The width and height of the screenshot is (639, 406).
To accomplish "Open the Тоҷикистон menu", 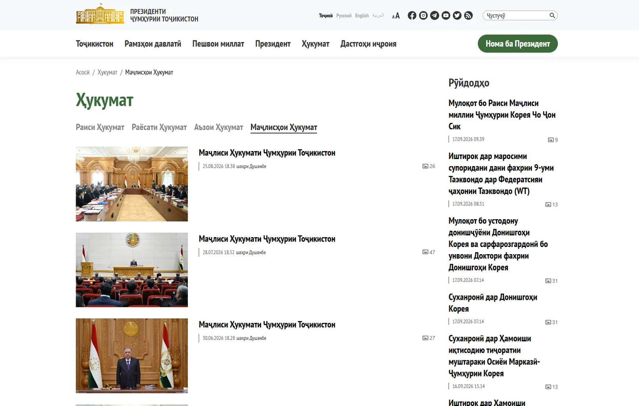I will pos(94,44).
